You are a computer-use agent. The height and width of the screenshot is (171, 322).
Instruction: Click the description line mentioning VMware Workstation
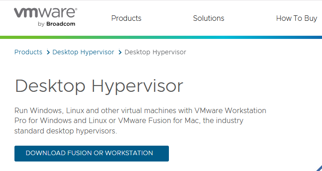coord(140,110)
